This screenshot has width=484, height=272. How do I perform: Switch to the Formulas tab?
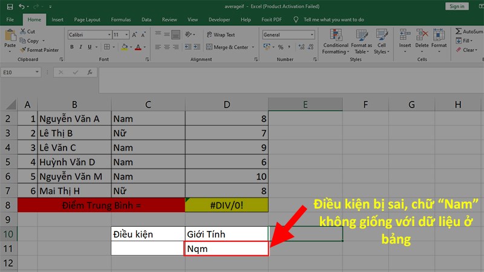coord(120,20)
